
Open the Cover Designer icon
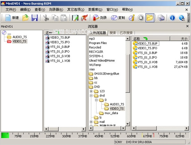[75, 18]
